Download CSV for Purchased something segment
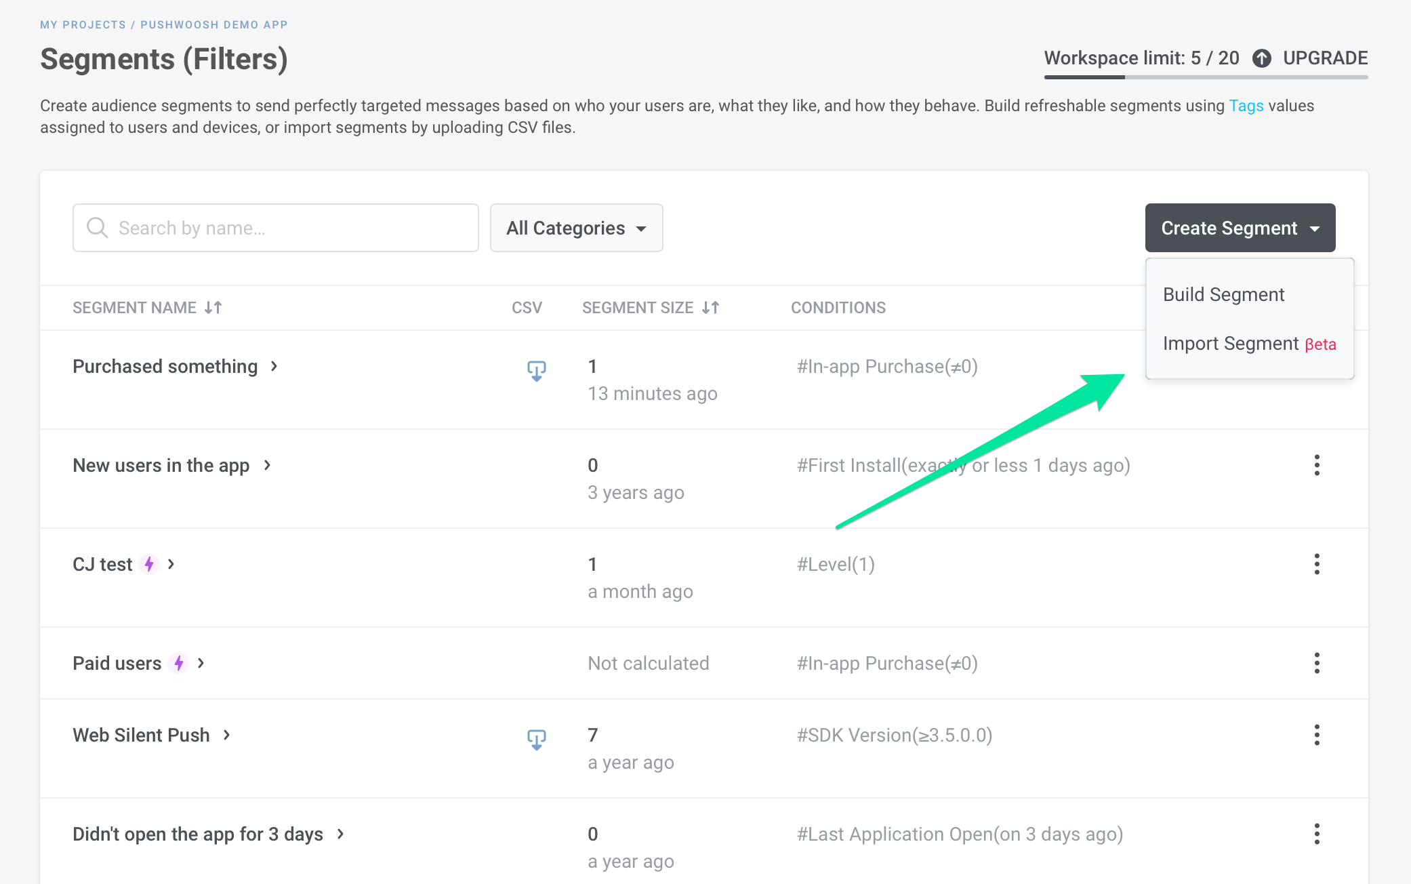The height and width of the screenshot is (884, 1411). 536,370
